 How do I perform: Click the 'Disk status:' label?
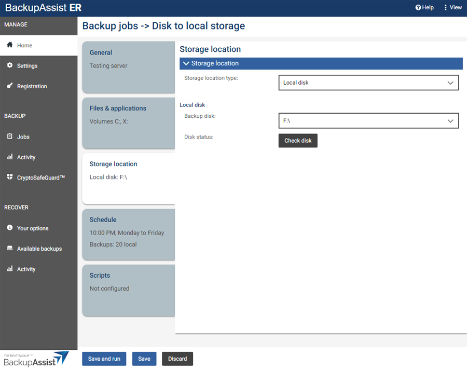199,137
